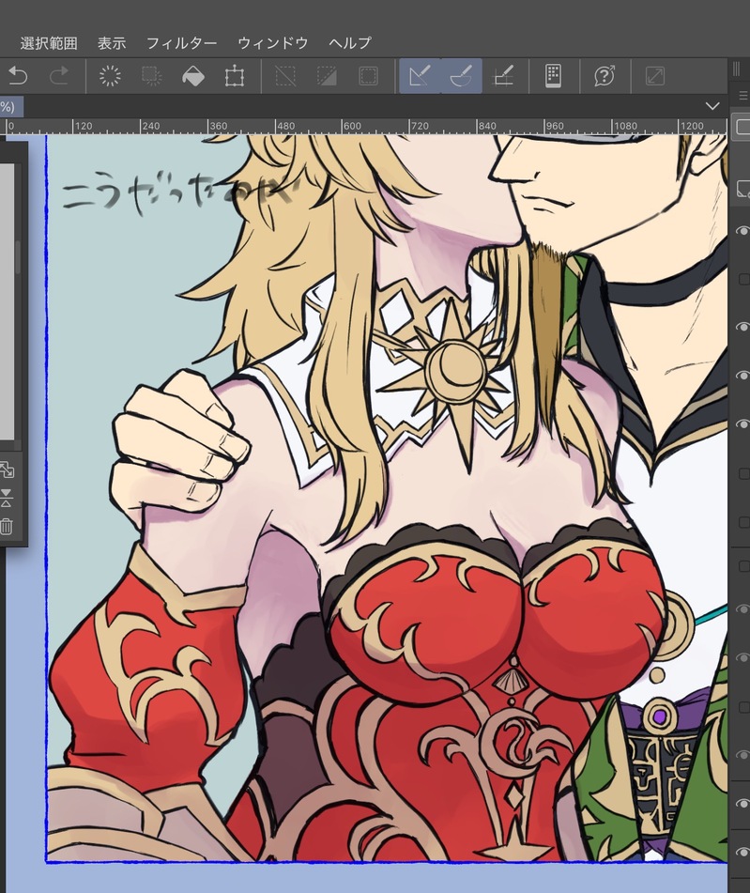Click the Clear Outside Selection icon

tap(151, 76)
